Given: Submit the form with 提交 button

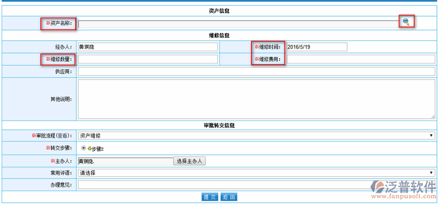Looking at the screenshot, I should [x=210, y=197].
